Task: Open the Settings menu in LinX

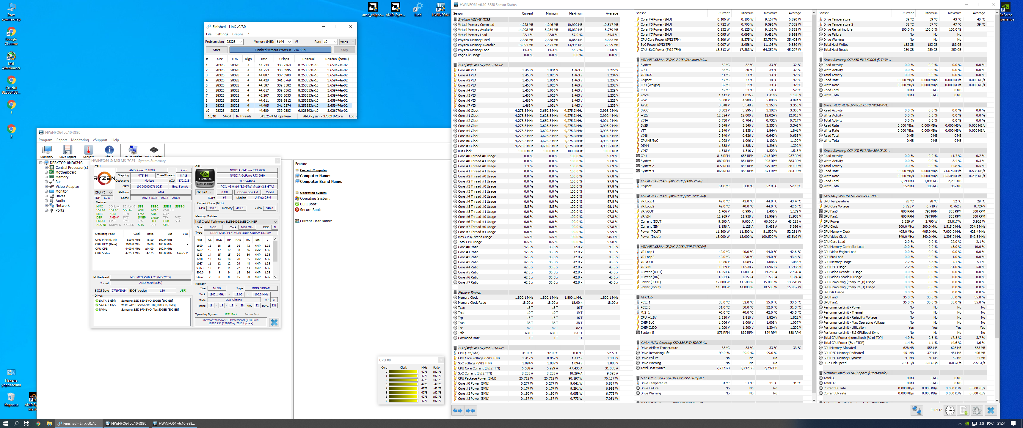Action: 222,34
